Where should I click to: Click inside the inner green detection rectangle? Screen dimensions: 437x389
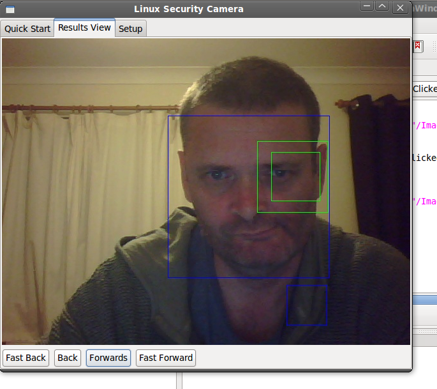coord(295,176)
